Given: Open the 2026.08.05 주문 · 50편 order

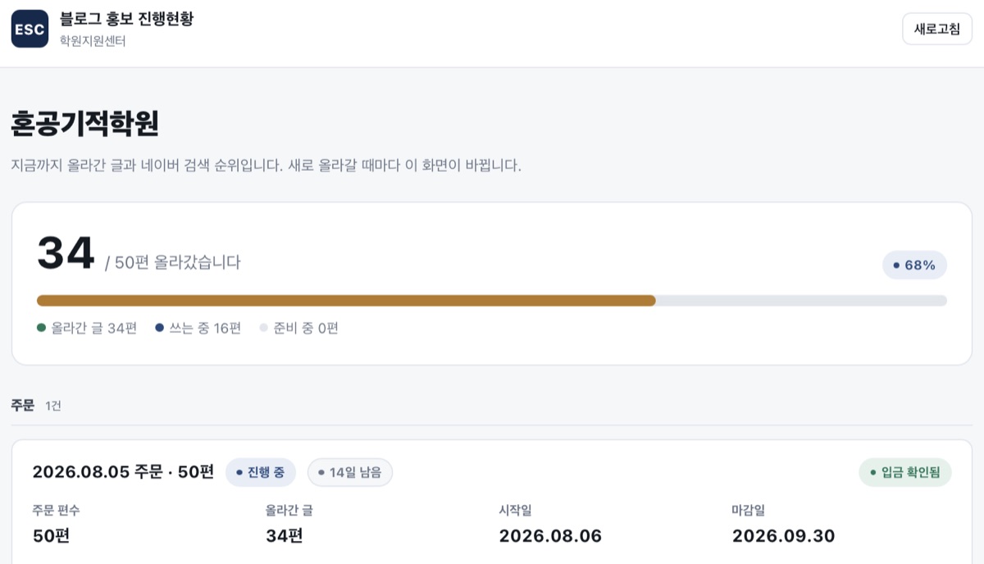Looking at the screenshot, I should [x=123, y=472].
